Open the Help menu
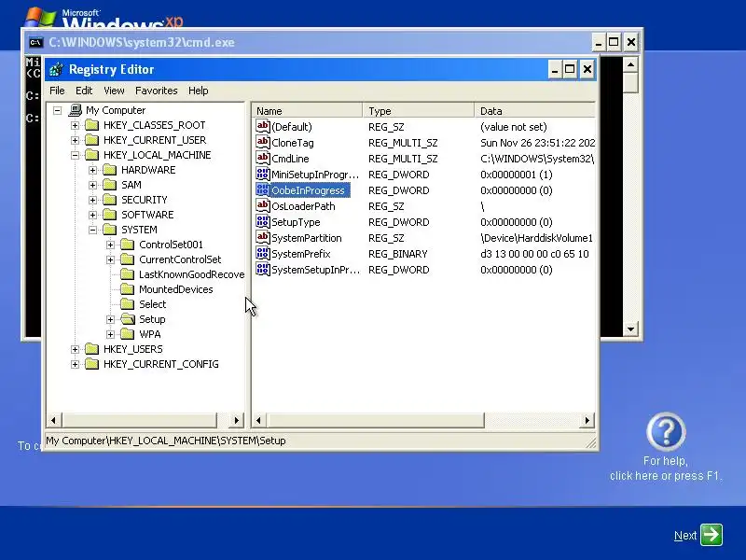 pos(198,91)
